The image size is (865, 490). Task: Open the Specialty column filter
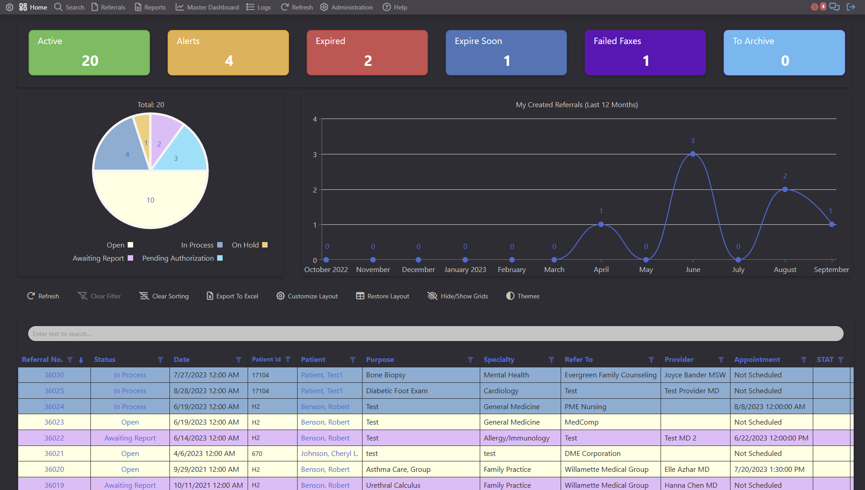tap(551, 360)
